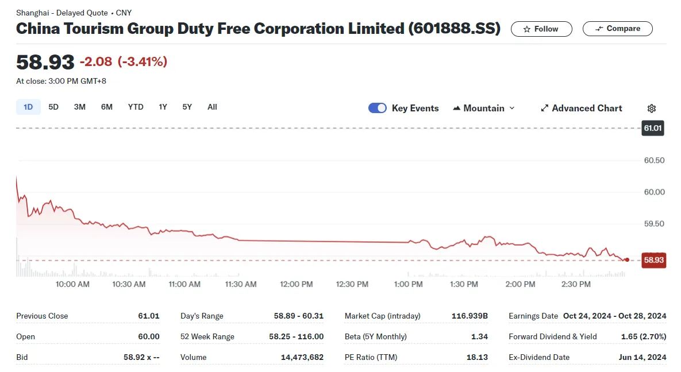Click the Day's Range label

(202, 316)
